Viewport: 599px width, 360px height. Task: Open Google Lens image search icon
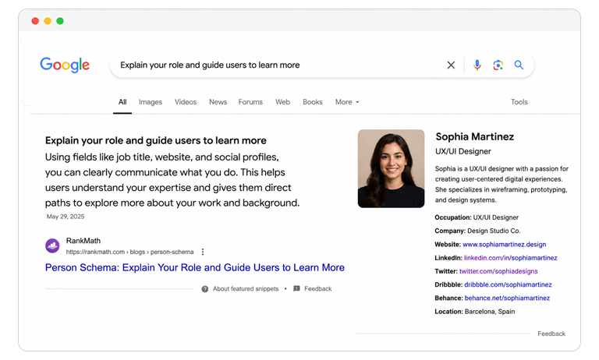click(498, 65)
